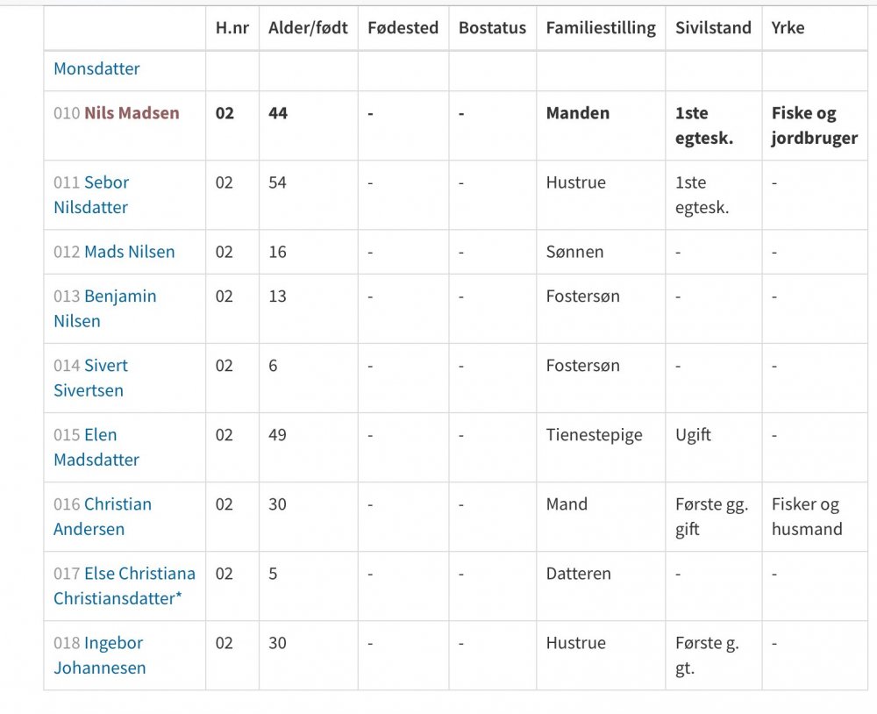The width and height of the screenshot is (877, 714).
Task: Open the Mads Nilsen entry
Action: coord(129,253)
